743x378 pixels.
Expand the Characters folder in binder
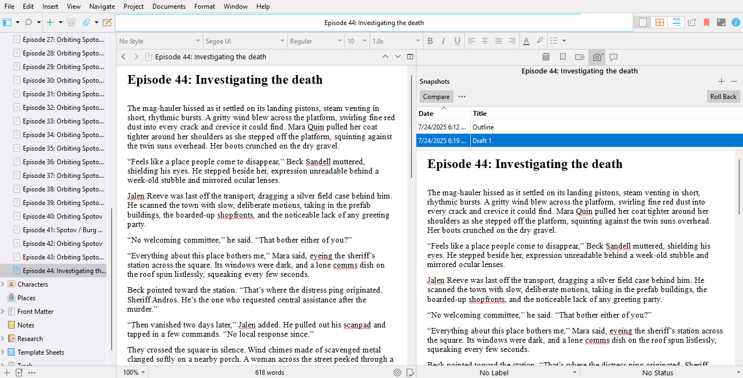click(x=3, y=284)
